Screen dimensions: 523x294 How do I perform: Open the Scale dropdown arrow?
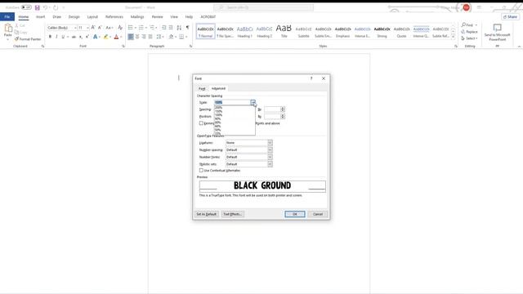253,102
